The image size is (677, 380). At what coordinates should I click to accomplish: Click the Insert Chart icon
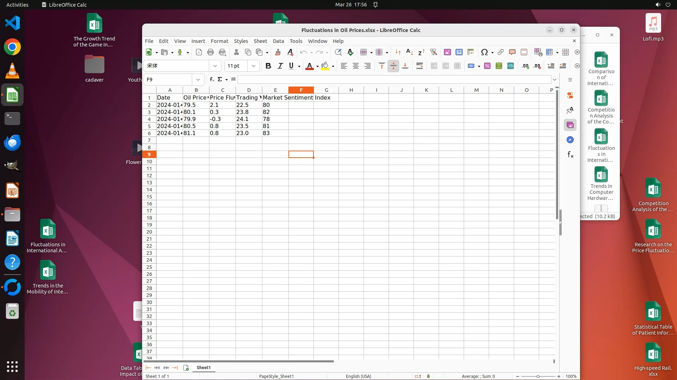pyautogui.click(x=459, y=52)
